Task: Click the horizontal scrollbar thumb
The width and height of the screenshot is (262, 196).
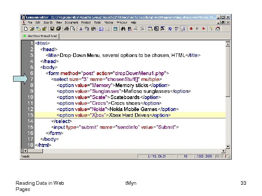Action: click(x=35, y=151)
